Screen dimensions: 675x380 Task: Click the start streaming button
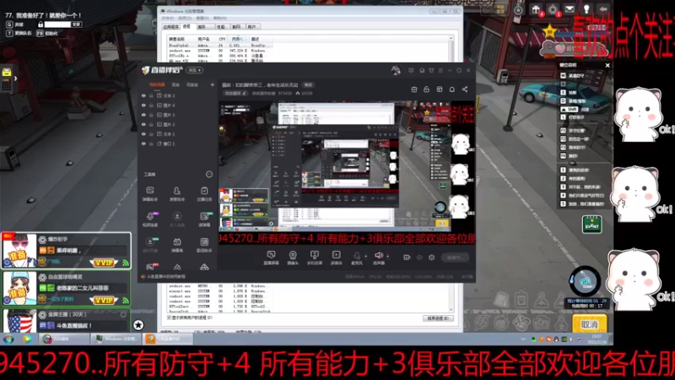[x=455, y=258]
